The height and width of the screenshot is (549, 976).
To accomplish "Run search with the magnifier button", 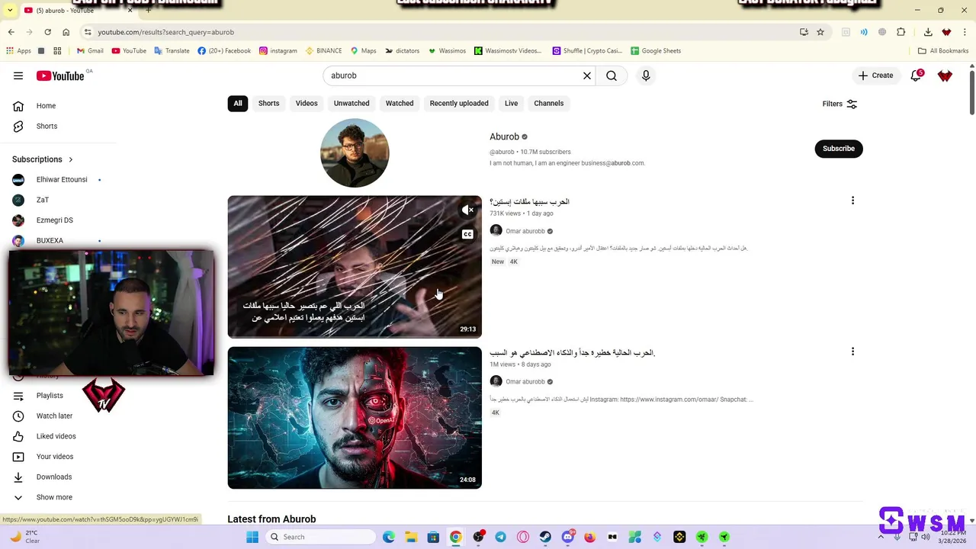I will coord(612,75).
